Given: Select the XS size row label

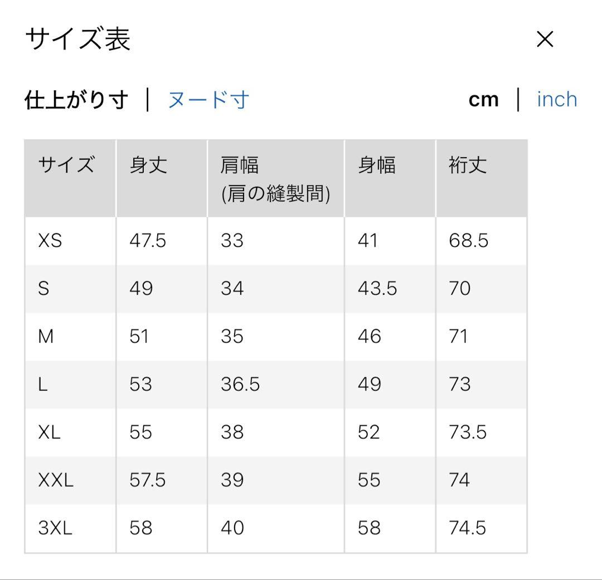Looking at the screenshot, I should point(50,241).
